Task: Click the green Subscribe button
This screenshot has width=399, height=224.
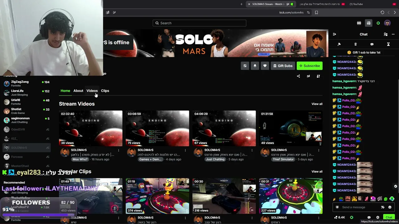Action: point(310,66)
